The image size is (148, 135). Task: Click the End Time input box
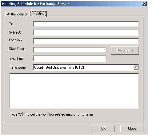pyautogui.click(x=70, y=59)
